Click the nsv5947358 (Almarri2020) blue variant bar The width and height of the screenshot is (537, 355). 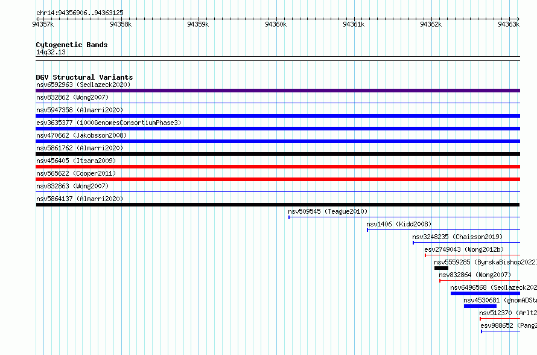click(278, 116)
